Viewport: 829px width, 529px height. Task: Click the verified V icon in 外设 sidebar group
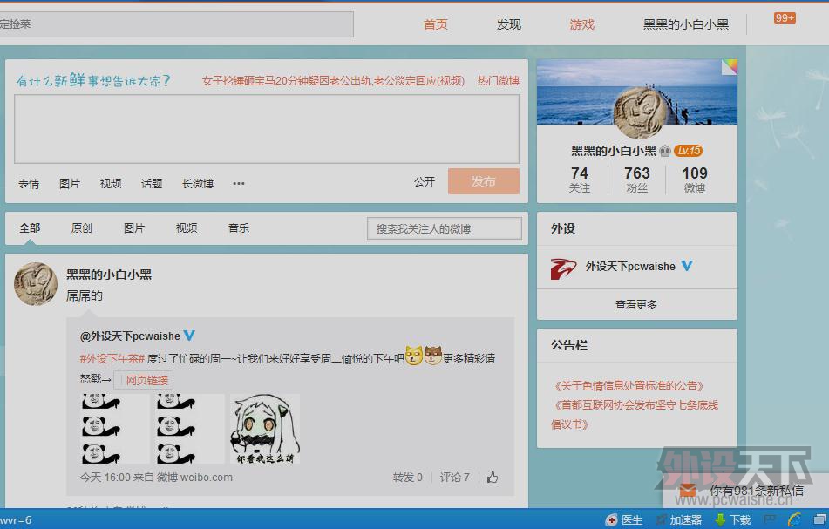click(686, 266)
